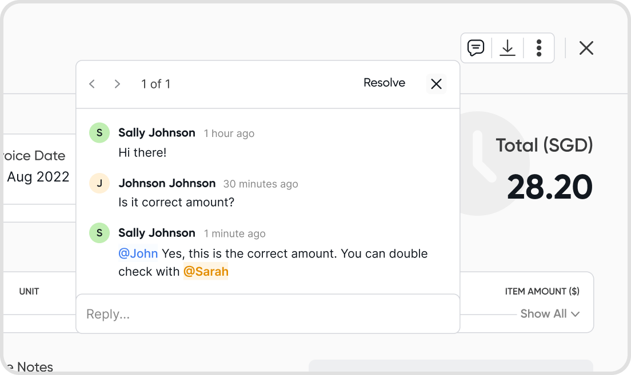Click the download icon in toolbar

tap(508, 48)
